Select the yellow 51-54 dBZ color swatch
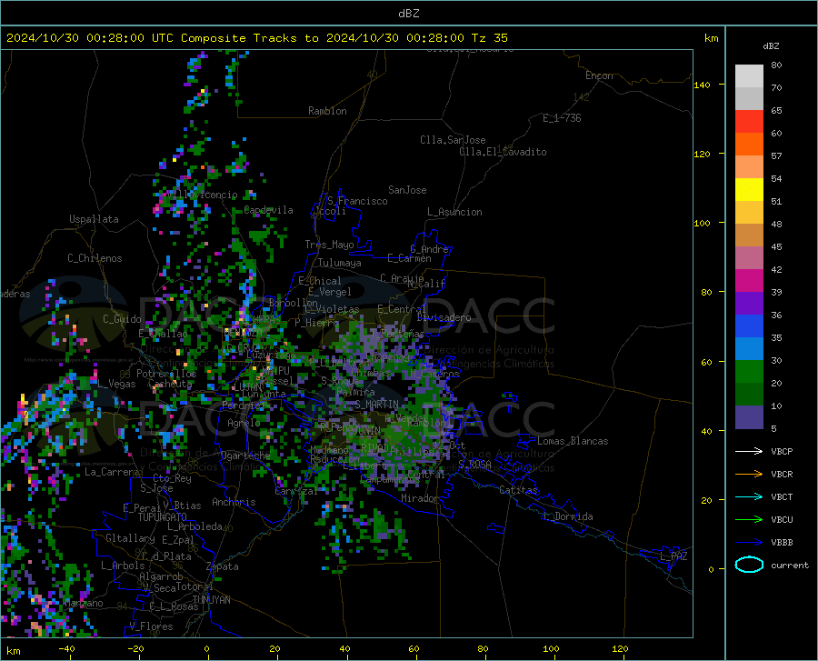This screenshot has width=818, height=661. click(x=749, y=190)
